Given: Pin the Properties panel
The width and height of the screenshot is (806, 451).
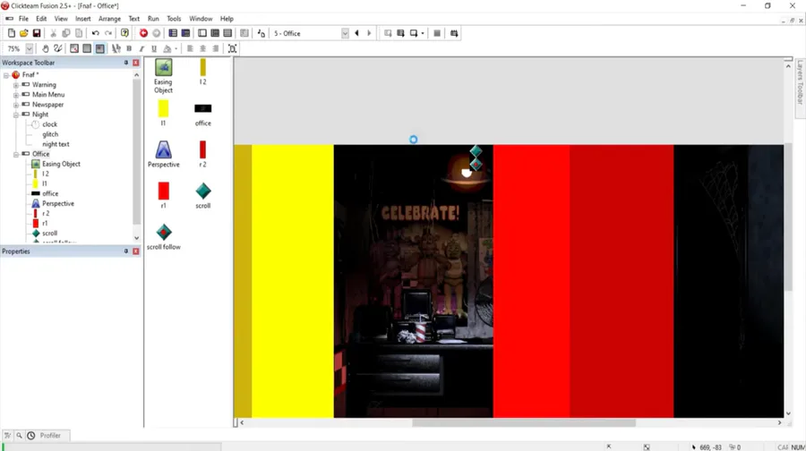Looking at the screenshot, I should 126,251.
